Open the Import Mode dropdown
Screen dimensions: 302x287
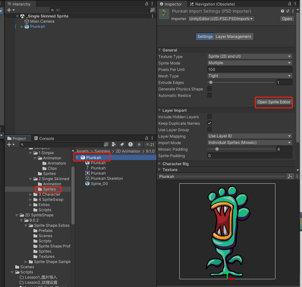coord(250,143)
